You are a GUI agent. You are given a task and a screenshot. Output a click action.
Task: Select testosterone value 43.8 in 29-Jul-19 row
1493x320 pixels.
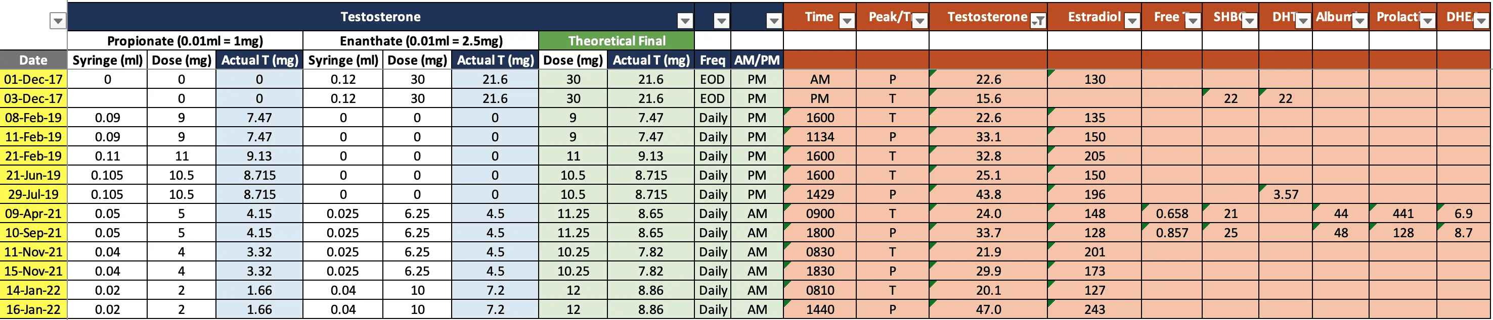tap(988, 194)
